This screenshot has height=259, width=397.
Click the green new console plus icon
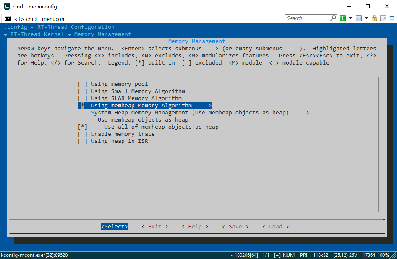(x=343, y=18)
